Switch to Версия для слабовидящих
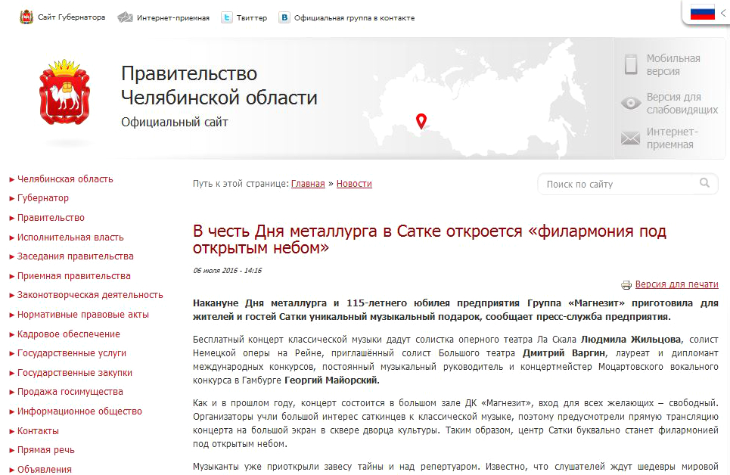730x475 pixels. coord(682,104)
